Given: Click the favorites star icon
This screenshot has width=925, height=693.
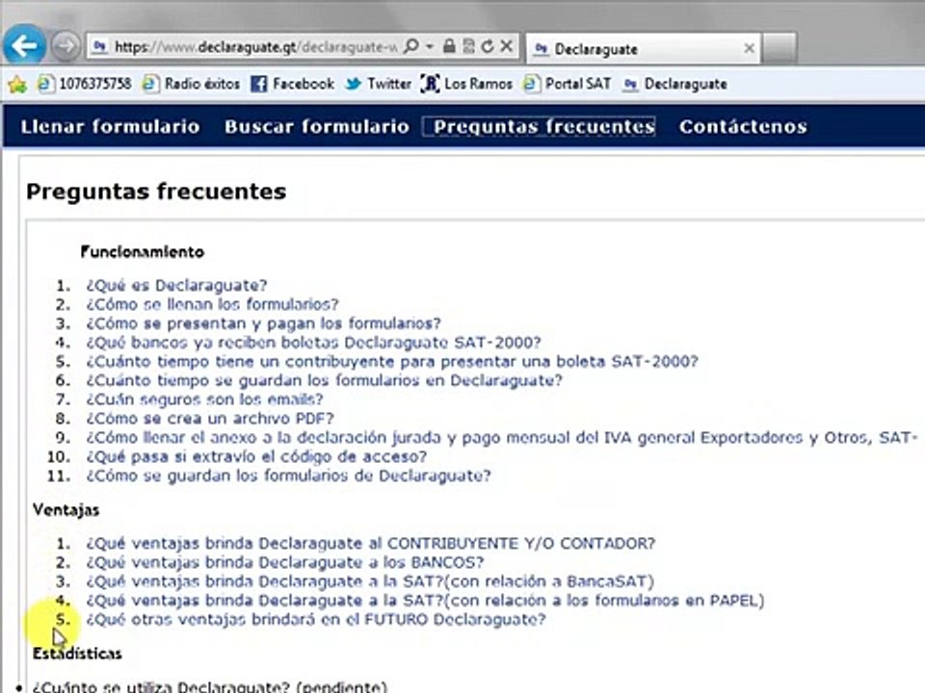Looking at the screenshot, I should point(17,85).
